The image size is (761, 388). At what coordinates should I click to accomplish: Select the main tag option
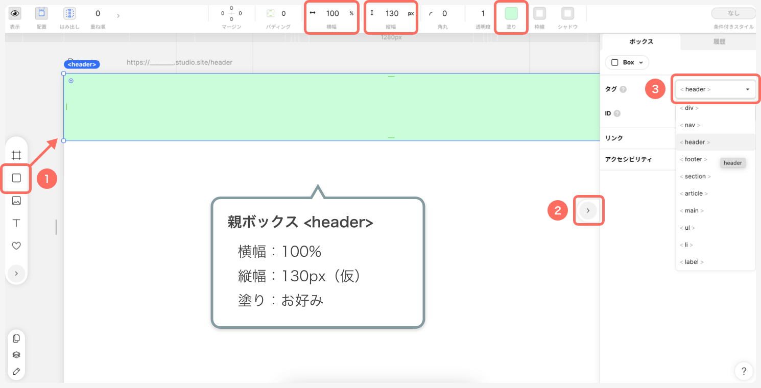coord(715,210)
